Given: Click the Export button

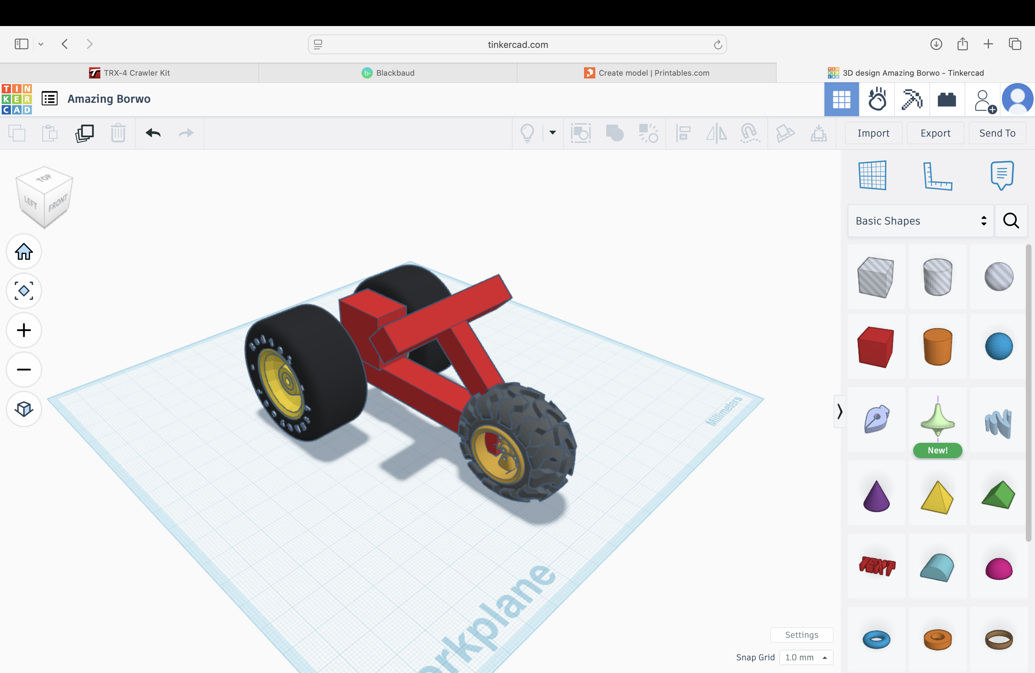Looking at the screenshot, I should (x=935, y=133).
